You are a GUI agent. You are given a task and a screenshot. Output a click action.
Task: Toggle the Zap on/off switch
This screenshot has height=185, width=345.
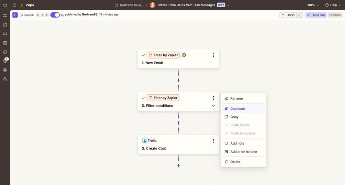(55, 15)
